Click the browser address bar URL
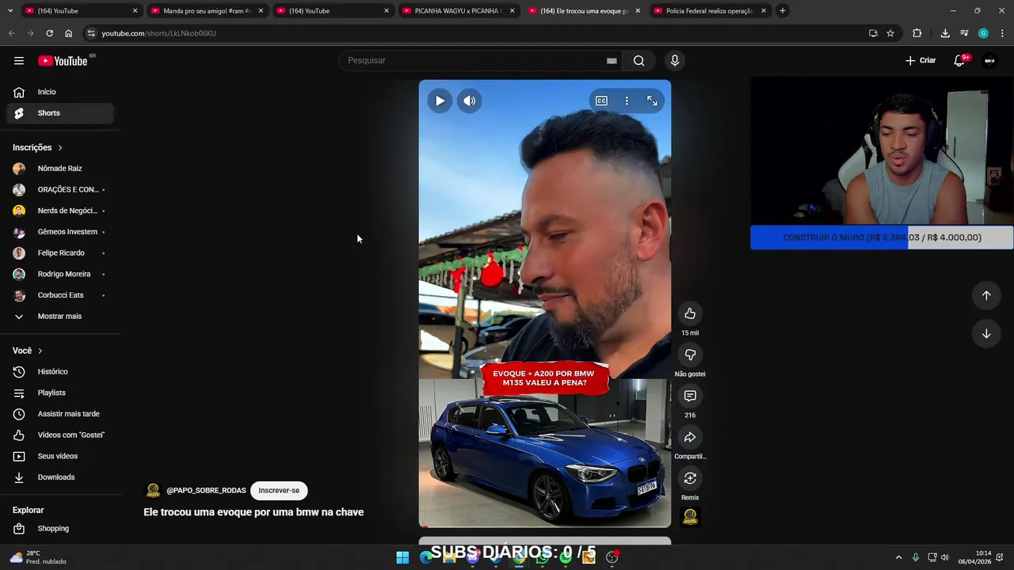Image resolution: width=1014 pixels, height=570 pixels. (x=158, y=33)
